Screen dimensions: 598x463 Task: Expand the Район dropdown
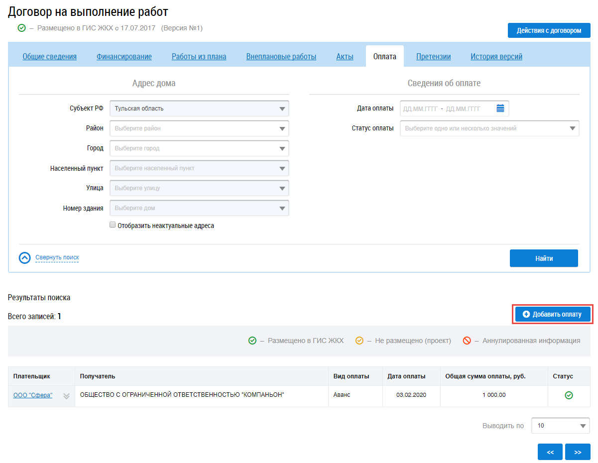pos(199,128)
